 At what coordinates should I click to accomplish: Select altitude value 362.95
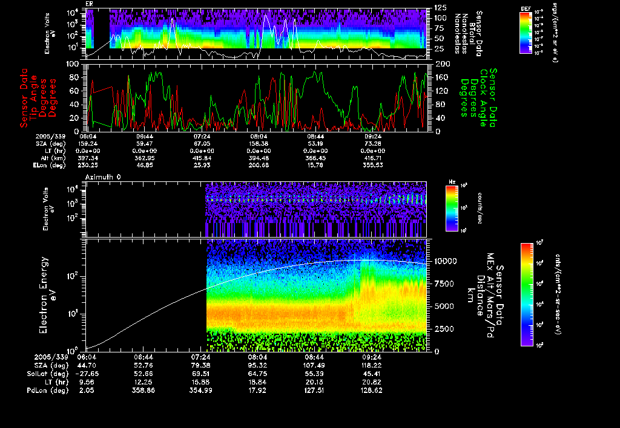pos(145,158)
